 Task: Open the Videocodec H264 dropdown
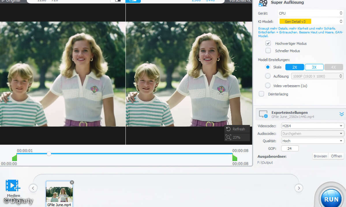(x=313, y=126)
